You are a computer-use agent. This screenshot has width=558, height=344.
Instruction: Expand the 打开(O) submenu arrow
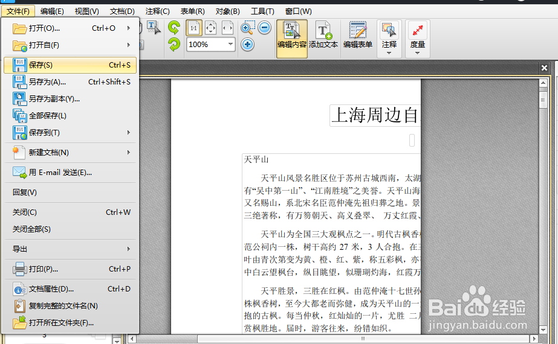click(x=129, y=28)
